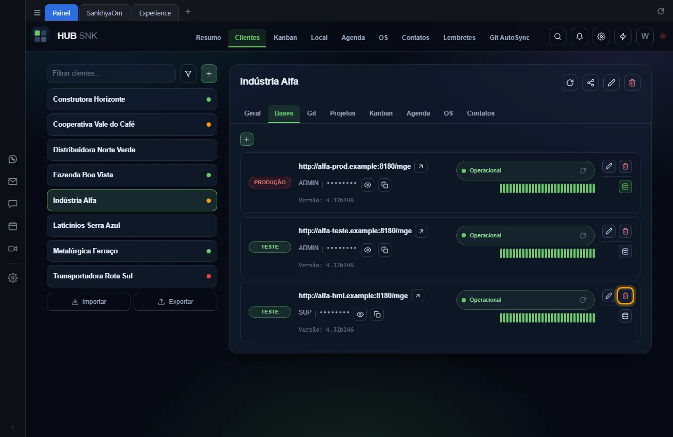Open the Transportadora Rota Sul client
Screen dimensions: 673x437
[x=132, y=276]
